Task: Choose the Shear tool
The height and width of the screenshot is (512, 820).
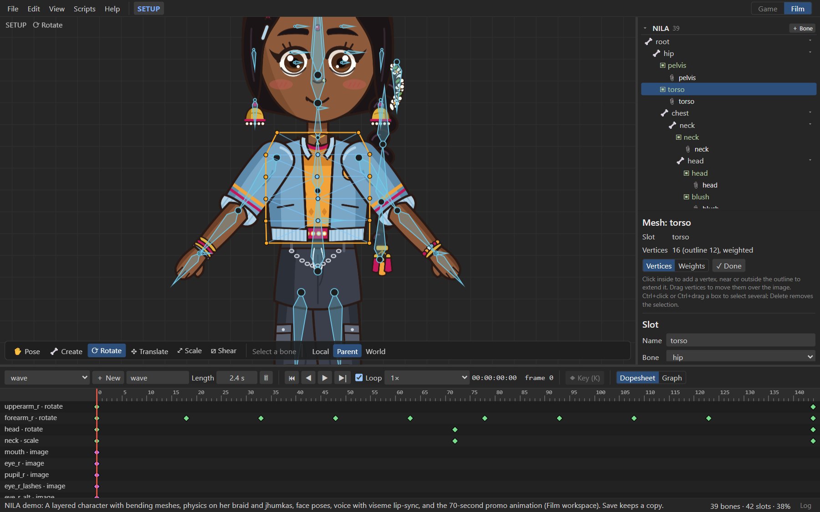Action: click(x=224, y=350)
